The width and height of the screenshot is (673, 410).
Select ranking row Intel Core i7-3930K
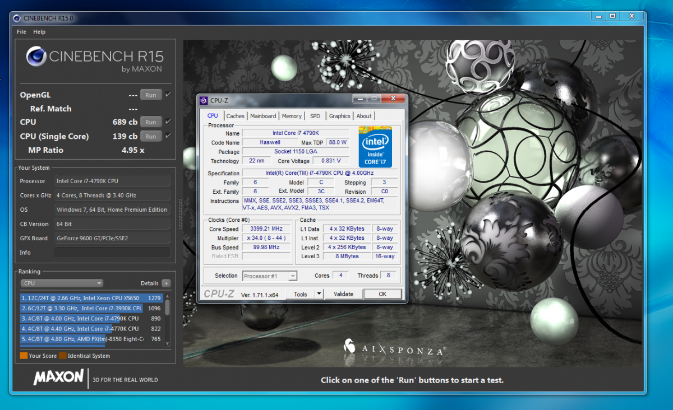[x=92, y=308]
